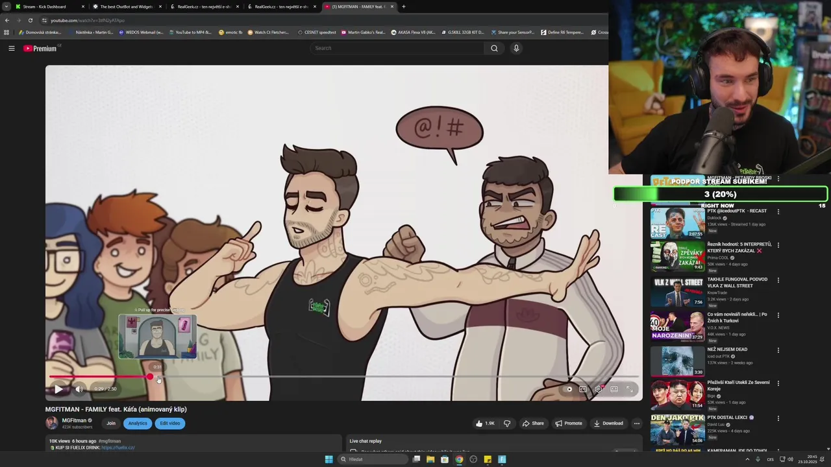Open options menu for Co vám novináři video
Image resolution: width=831 pixels, height=467 pixels.
coord(778,315)
